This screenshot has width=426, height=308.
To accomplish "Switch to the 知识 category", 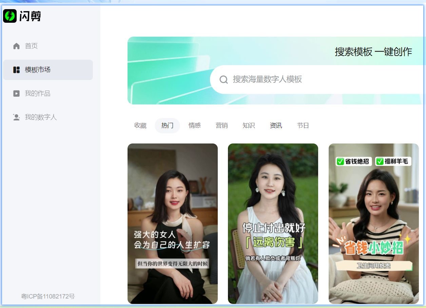I will (x=249, y=125).
